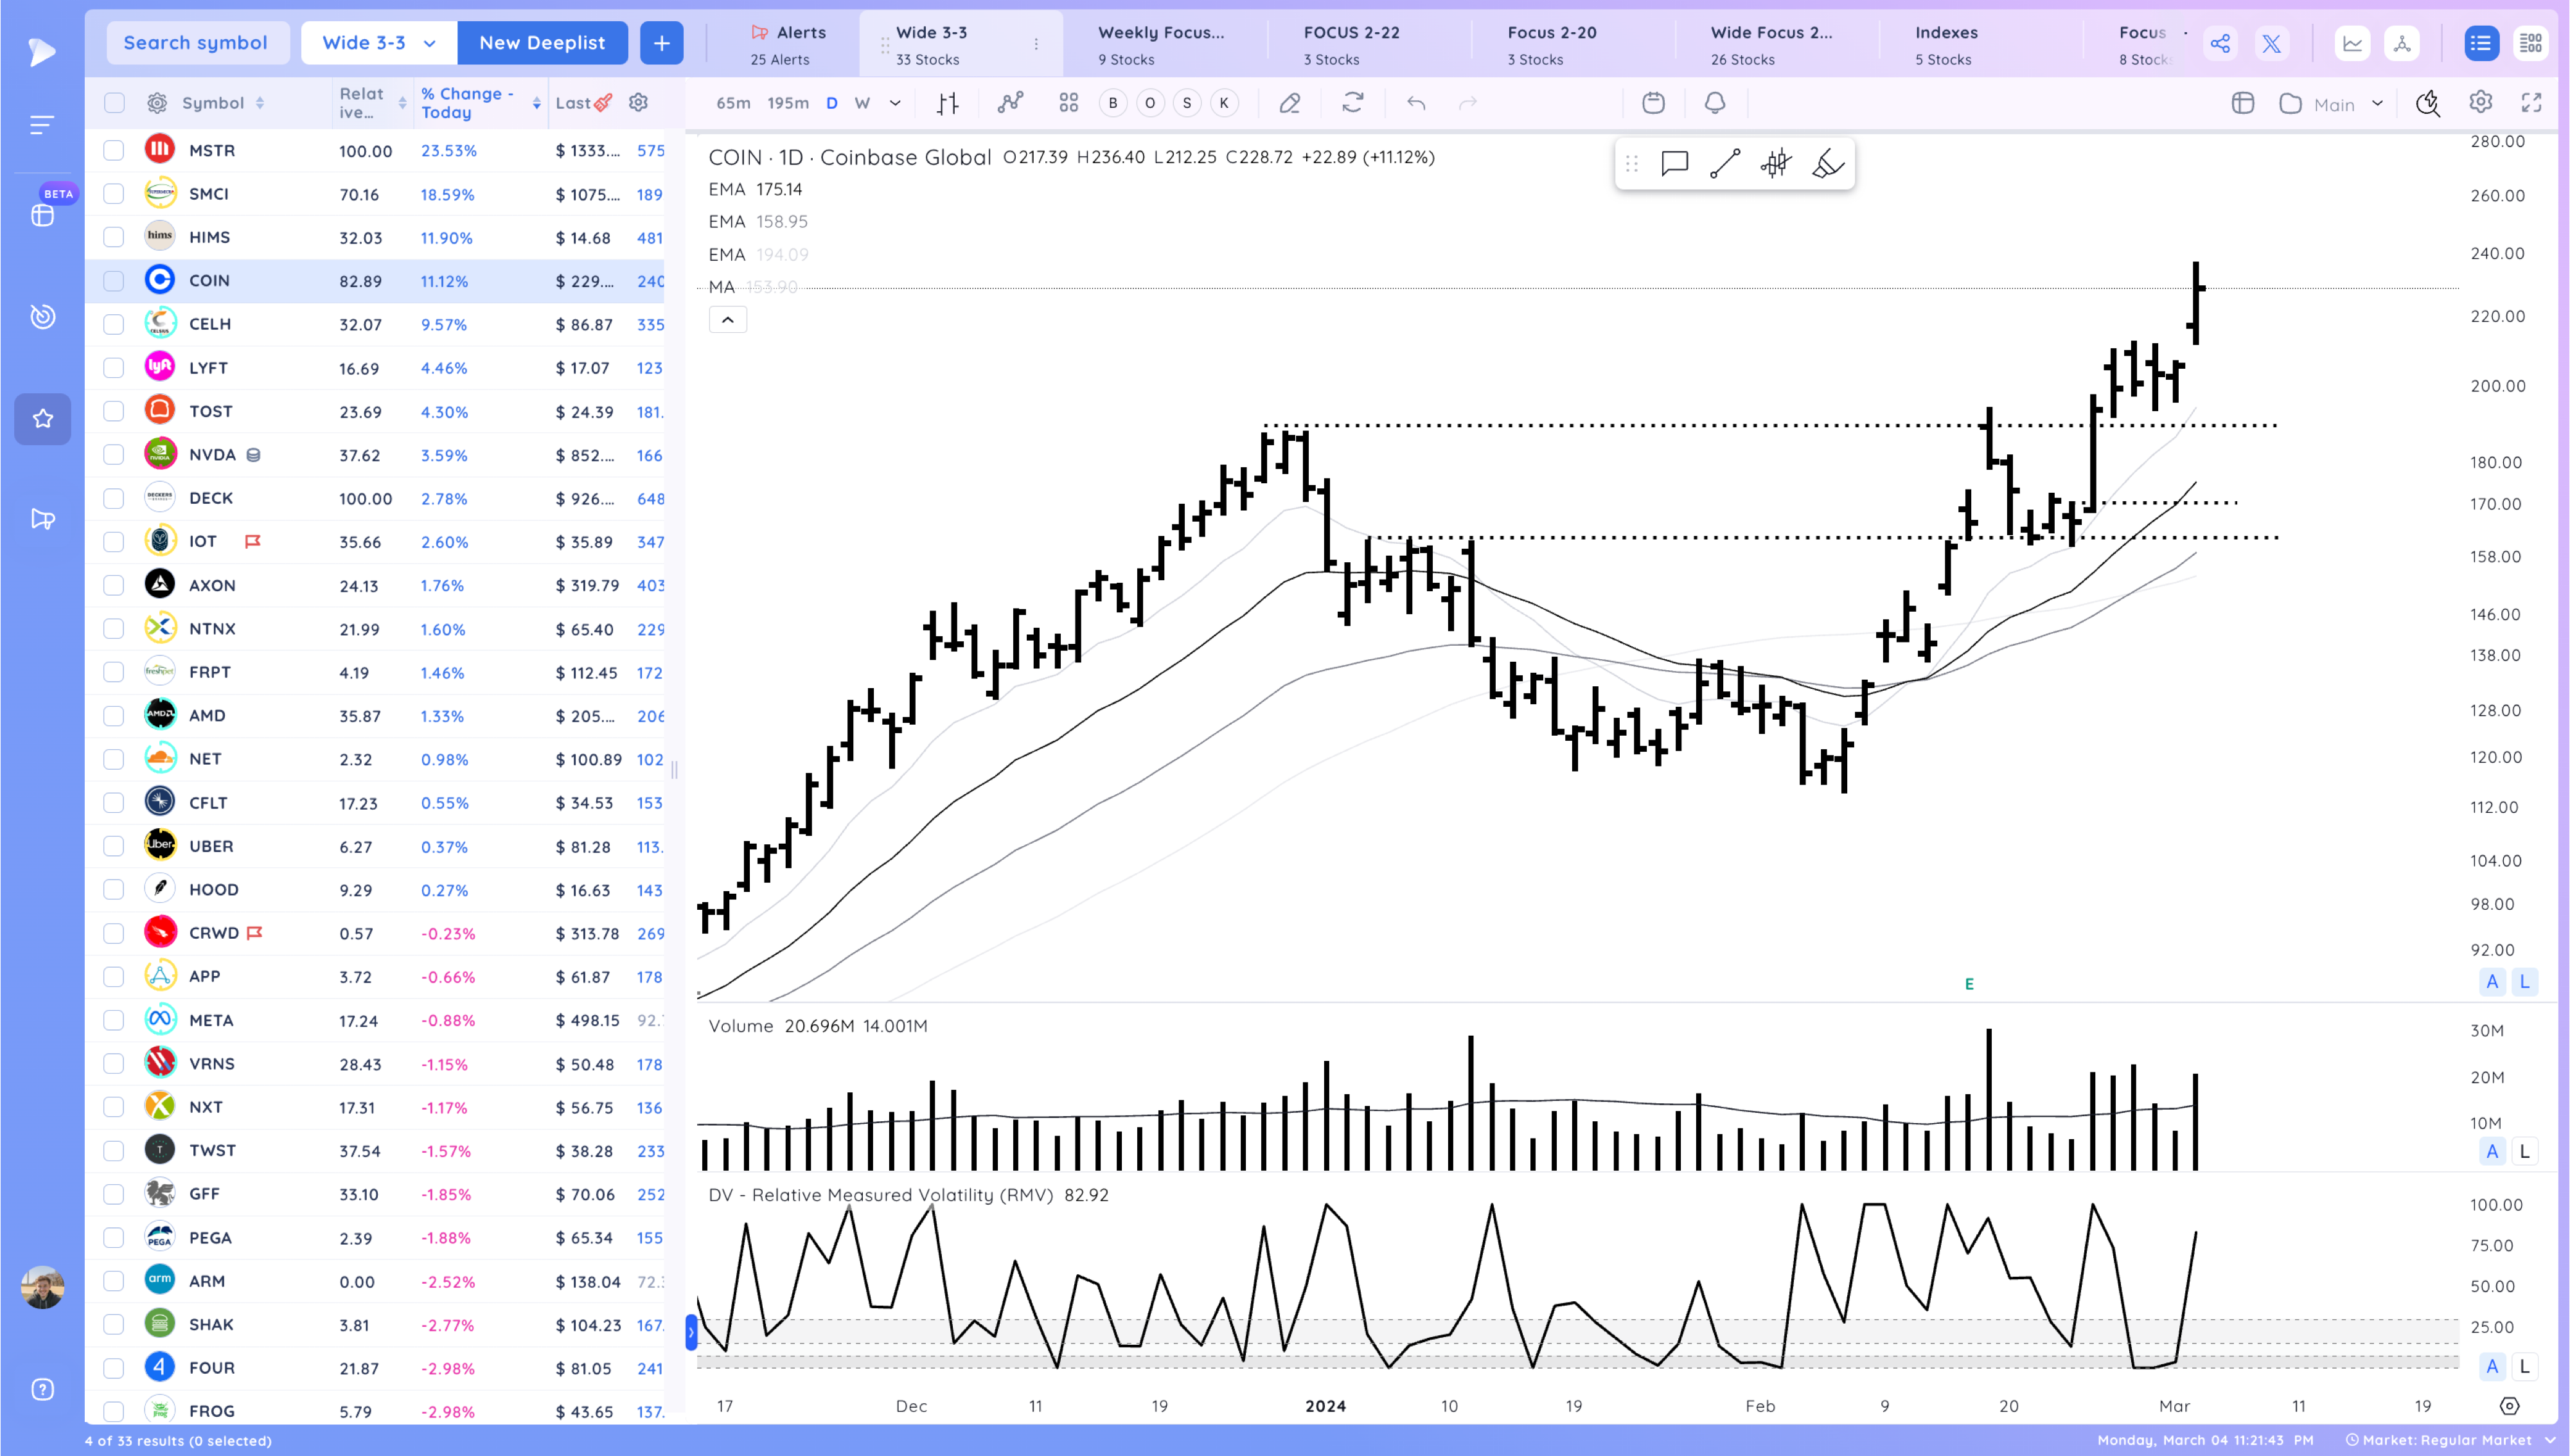The image size is (2570, 1456).
Task: Click New Deeplist button
Action: pyautogui.click(x=542, y=43)
